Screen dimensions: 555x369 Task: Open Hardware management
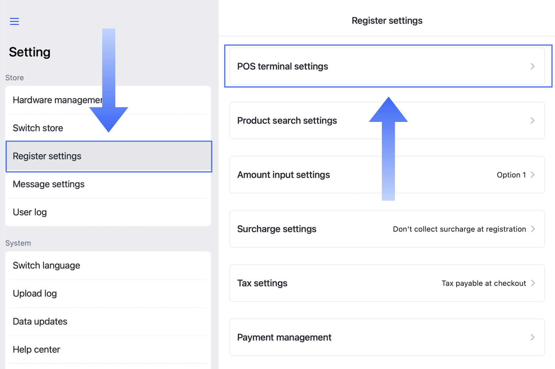click(x=57, y=100)
